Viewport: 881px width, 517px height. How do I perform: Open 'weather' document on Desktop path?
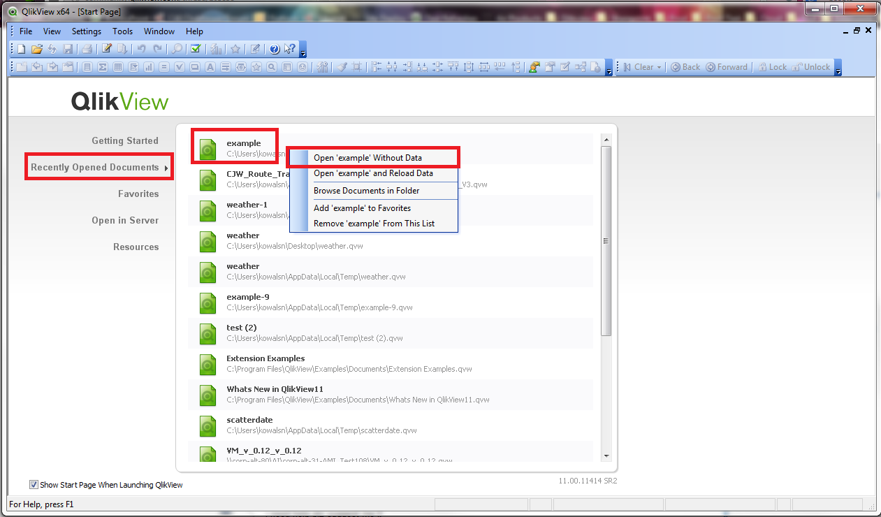point(391,240)
